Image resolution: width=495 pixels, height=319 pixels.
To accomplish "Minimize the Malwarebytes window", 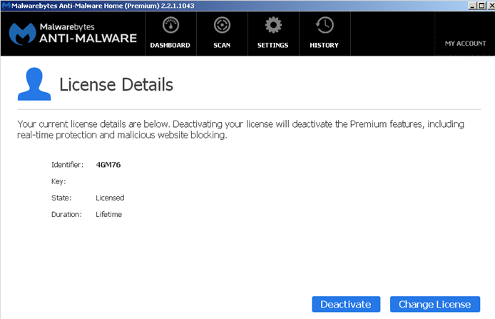I will (471, 5).
